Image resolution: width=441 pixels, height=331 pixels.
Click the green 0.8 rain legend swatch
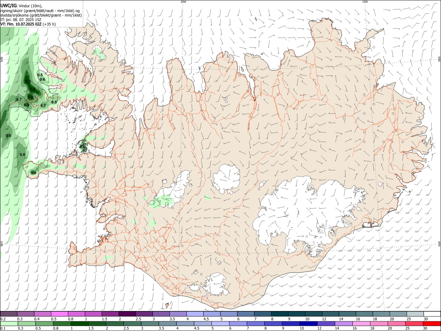click(62, 323)
